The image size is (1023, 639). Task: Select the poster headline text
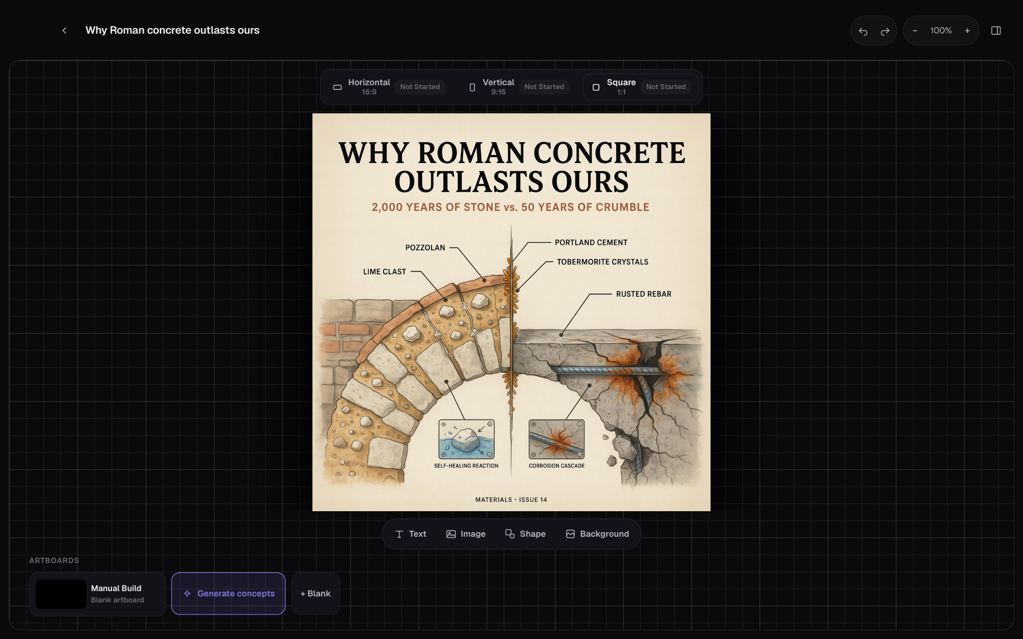(511, 167)
